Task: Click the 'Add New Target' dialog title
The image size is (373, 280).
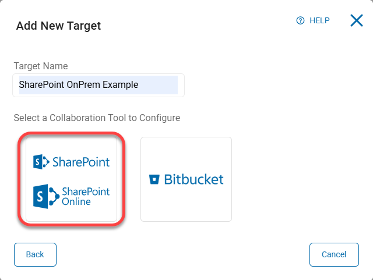Action: [58, 26]
